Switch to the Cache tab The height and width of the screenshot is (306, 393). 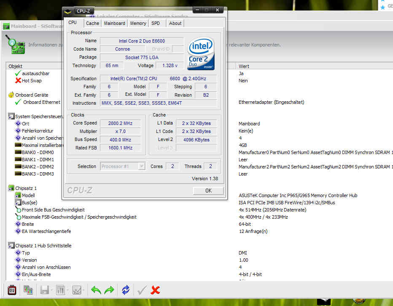pyautogui.click(x=92, y=23)
